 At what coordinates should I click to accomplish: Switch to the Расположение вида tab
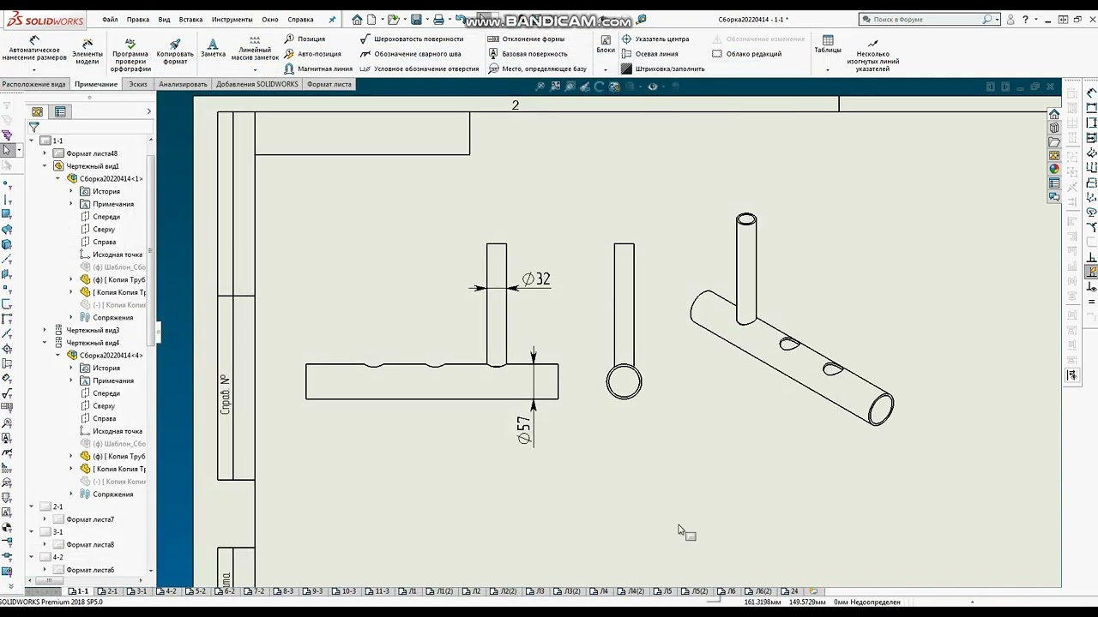click(x=33, y=84)
